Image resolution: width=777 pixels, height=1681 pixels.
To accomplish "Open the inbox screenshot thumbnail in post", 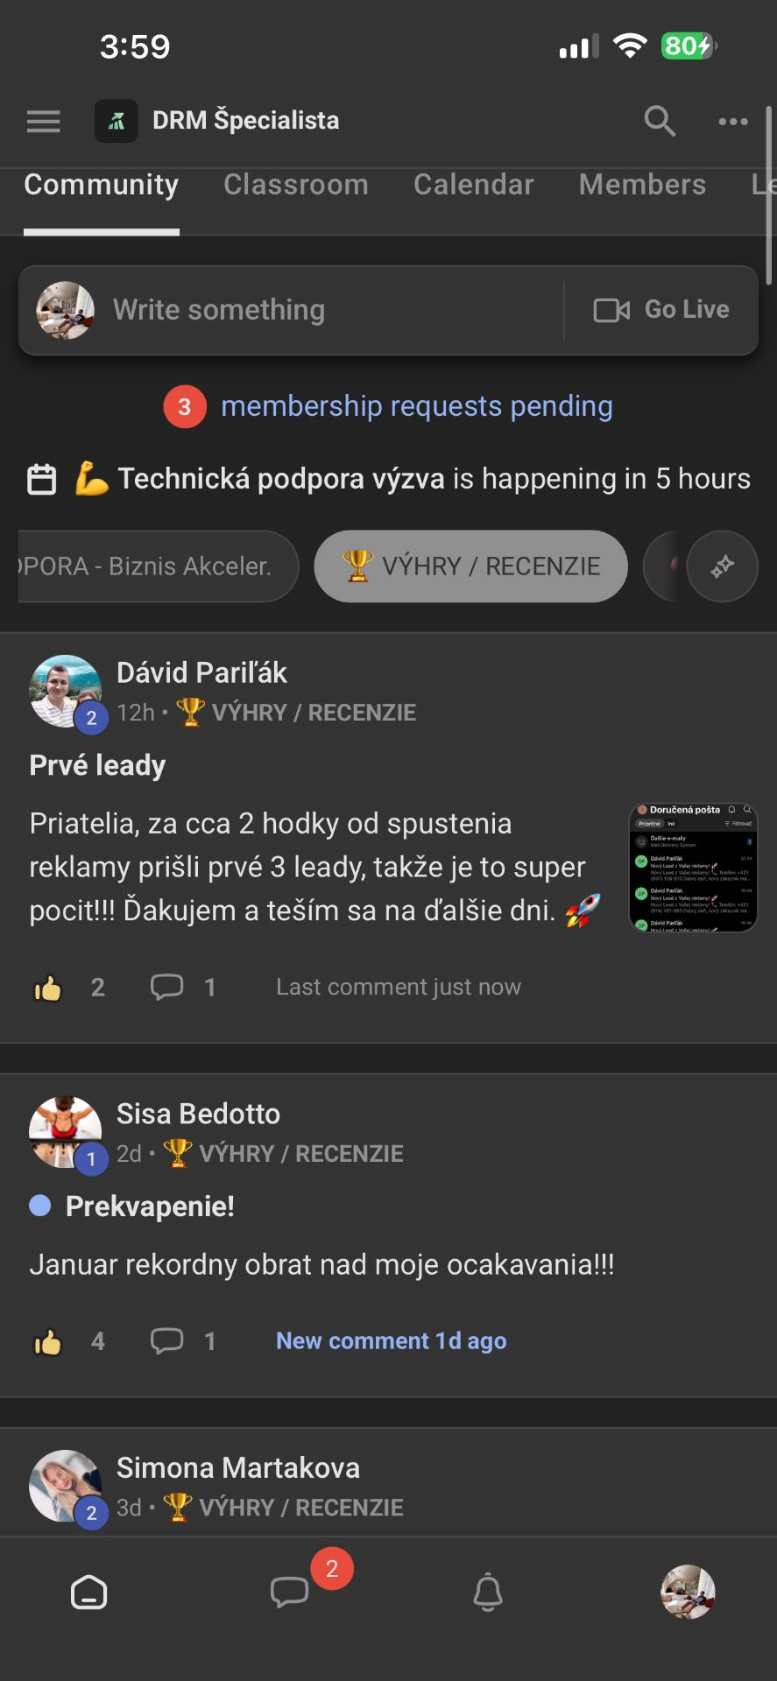I will pyautogui.click(x=694, y=868).
